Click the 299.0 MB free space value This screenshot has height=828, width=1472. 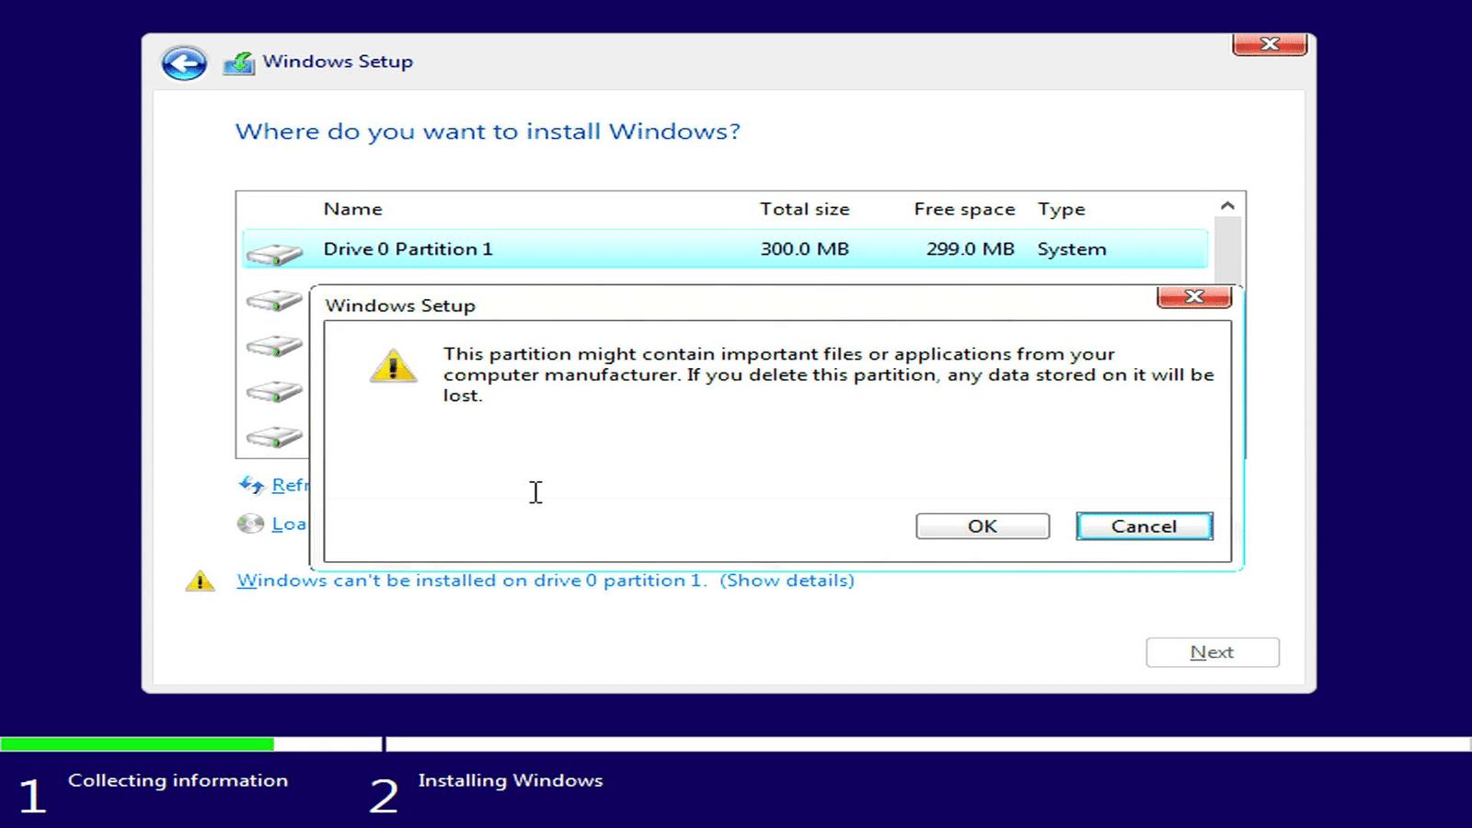[970, 249]
